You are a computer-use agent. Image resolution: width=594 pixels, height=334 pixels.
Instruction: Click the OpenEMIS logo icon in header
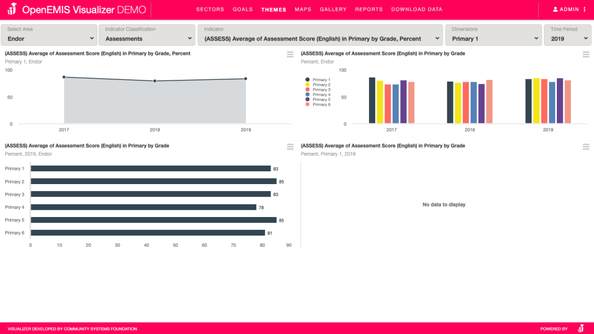(x=12, y=10)
